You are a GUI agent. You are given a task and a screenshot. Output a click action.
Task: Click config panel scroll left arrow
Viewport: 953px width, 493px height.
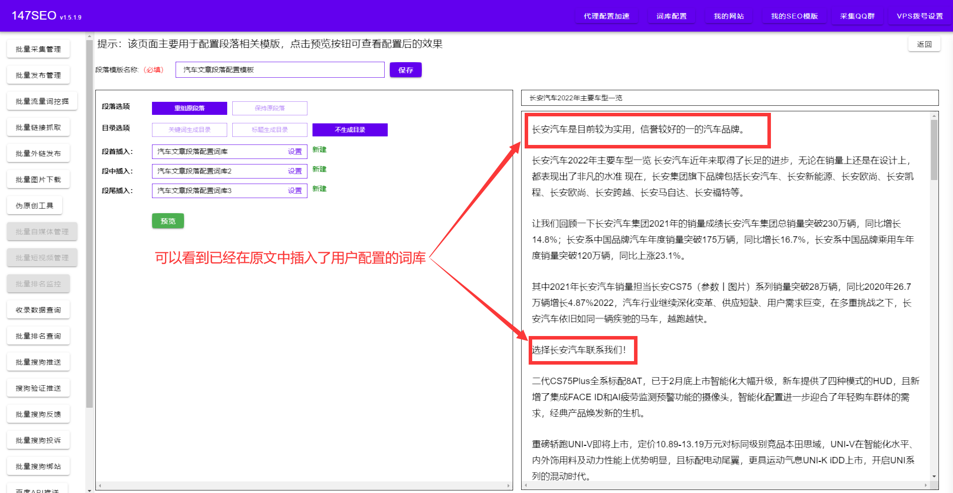pos(100,485)
